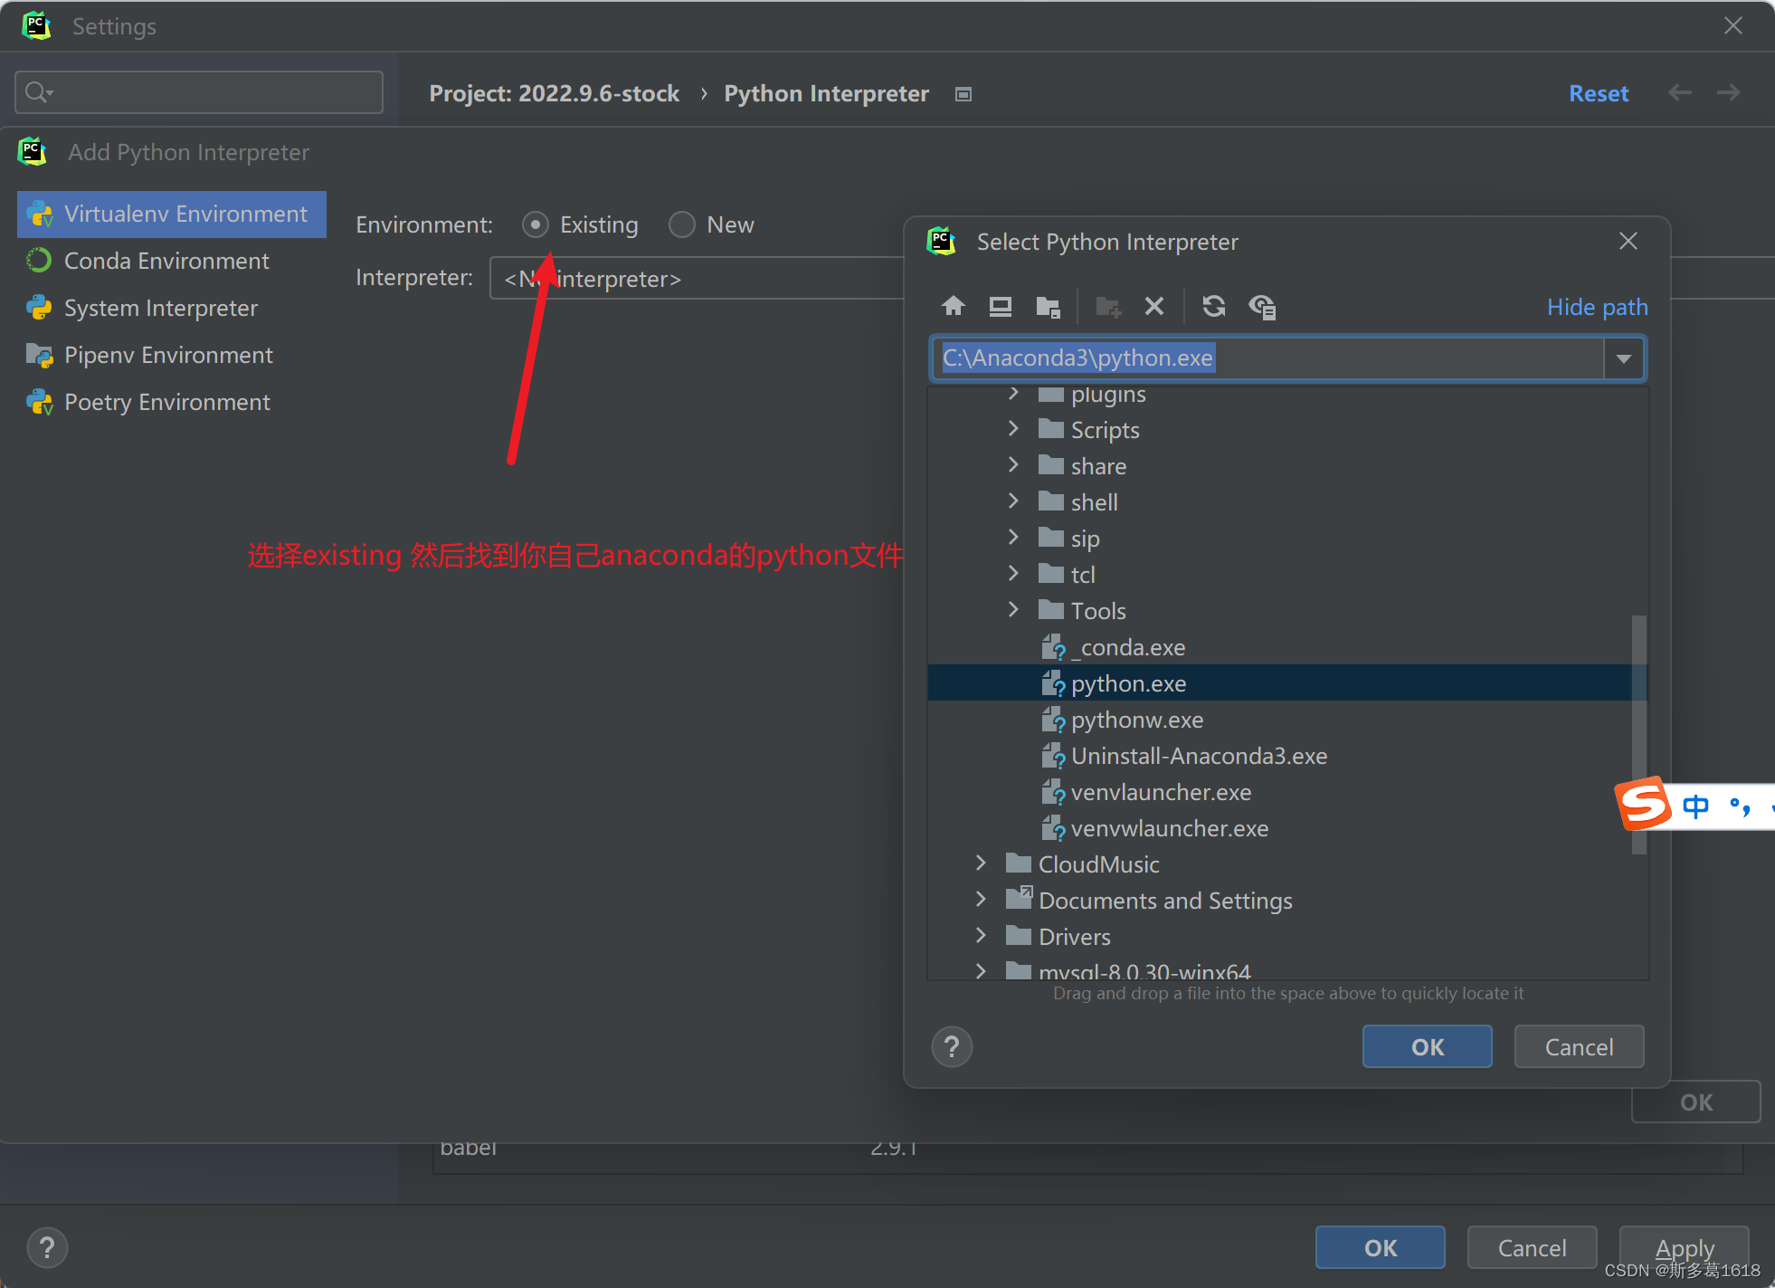
Task: Click Apply button in Settings
Action: (x=1684, y=1248)
